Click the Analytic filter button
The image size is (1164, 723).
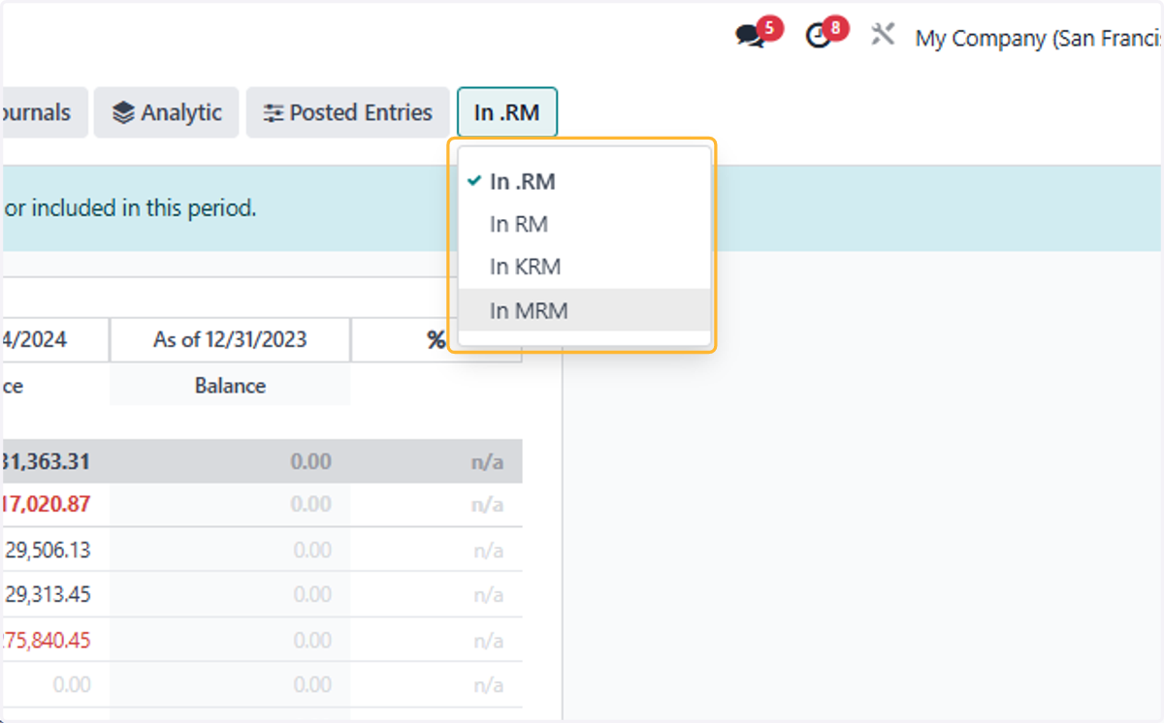click(x=167, y=112)
